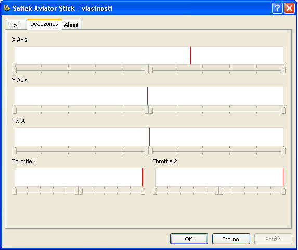
Task: Switch to the Test tab
Action: (16, 25)
